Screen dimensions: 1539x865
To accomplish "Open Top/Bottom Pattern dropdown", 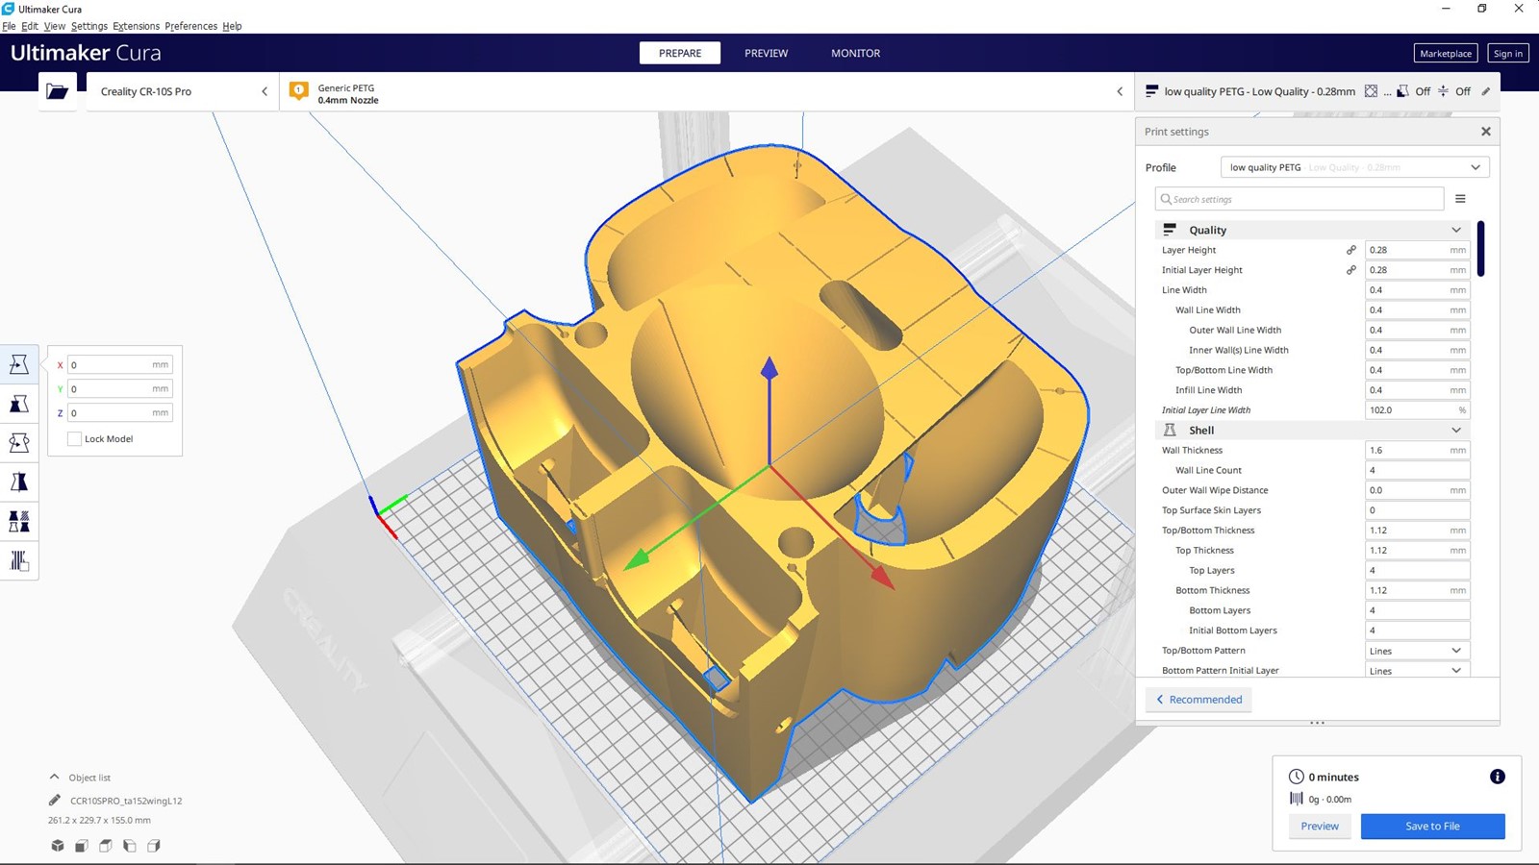I will (x=1418, y=651).
